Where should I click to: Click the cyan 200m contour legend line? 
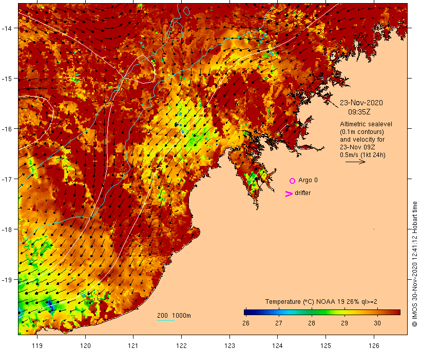pyautogui.click(x=166, y=320)
